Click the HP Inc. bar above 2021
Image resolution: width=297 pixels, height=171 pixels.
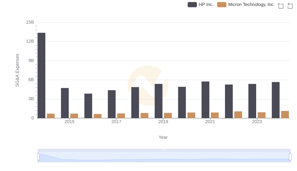coord(206,100)
